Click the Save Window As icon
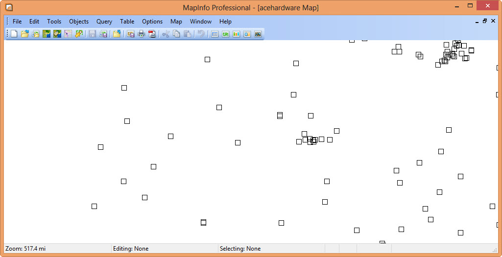The image size is (502, 257). point(131,34)
